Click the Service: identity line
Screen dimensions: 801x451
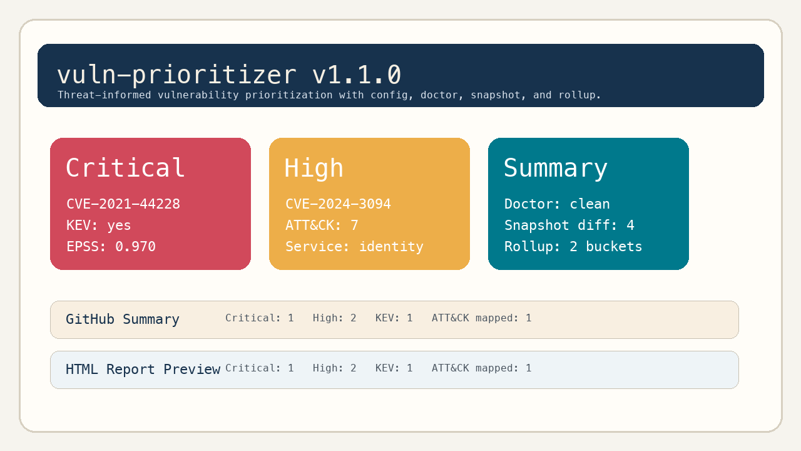click(354, 247)
